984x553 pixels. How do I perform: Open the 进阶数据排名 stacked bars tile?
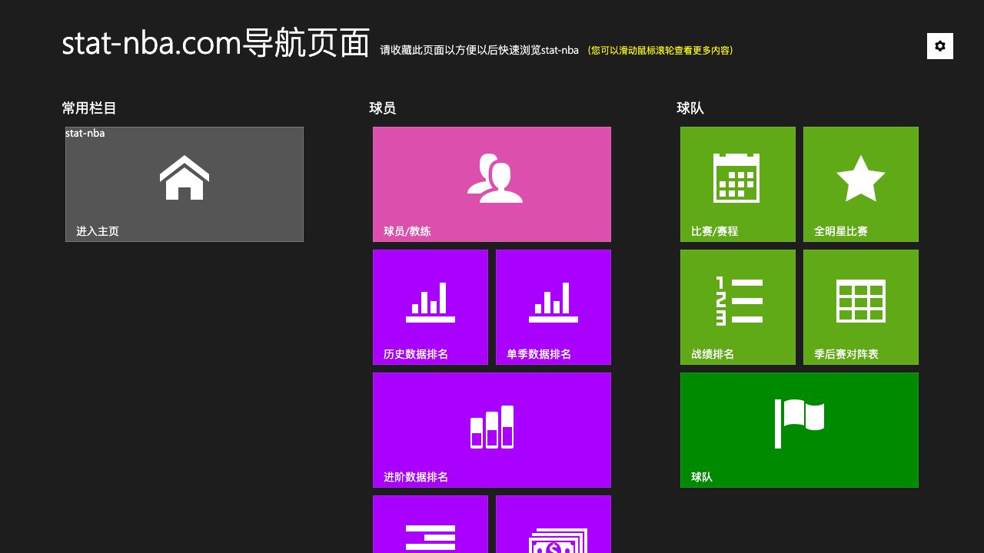click(x=492, y=430)
